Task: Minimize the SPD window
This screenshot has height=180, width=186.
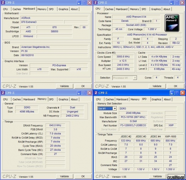Action: [172, 93]
